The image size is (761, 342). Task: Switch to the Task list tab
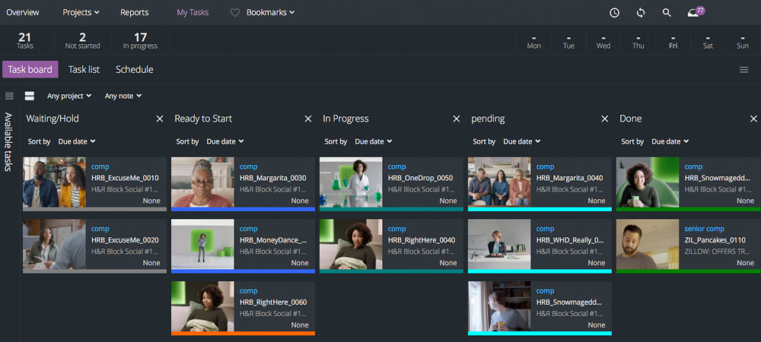point(84,70)
